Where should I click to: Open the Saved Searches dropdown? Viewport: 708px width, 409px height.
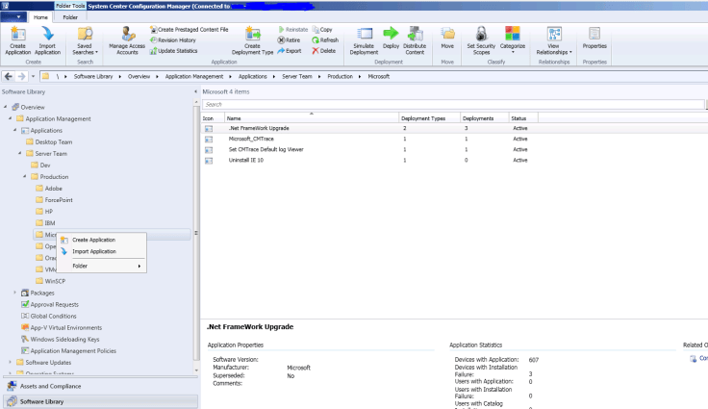coord(85,40)
